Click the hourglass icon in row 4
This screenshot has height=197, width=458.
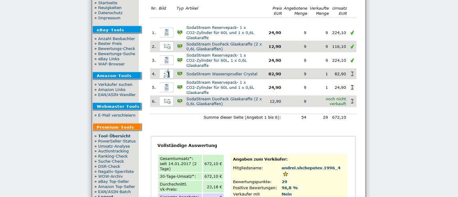[352, 74]
